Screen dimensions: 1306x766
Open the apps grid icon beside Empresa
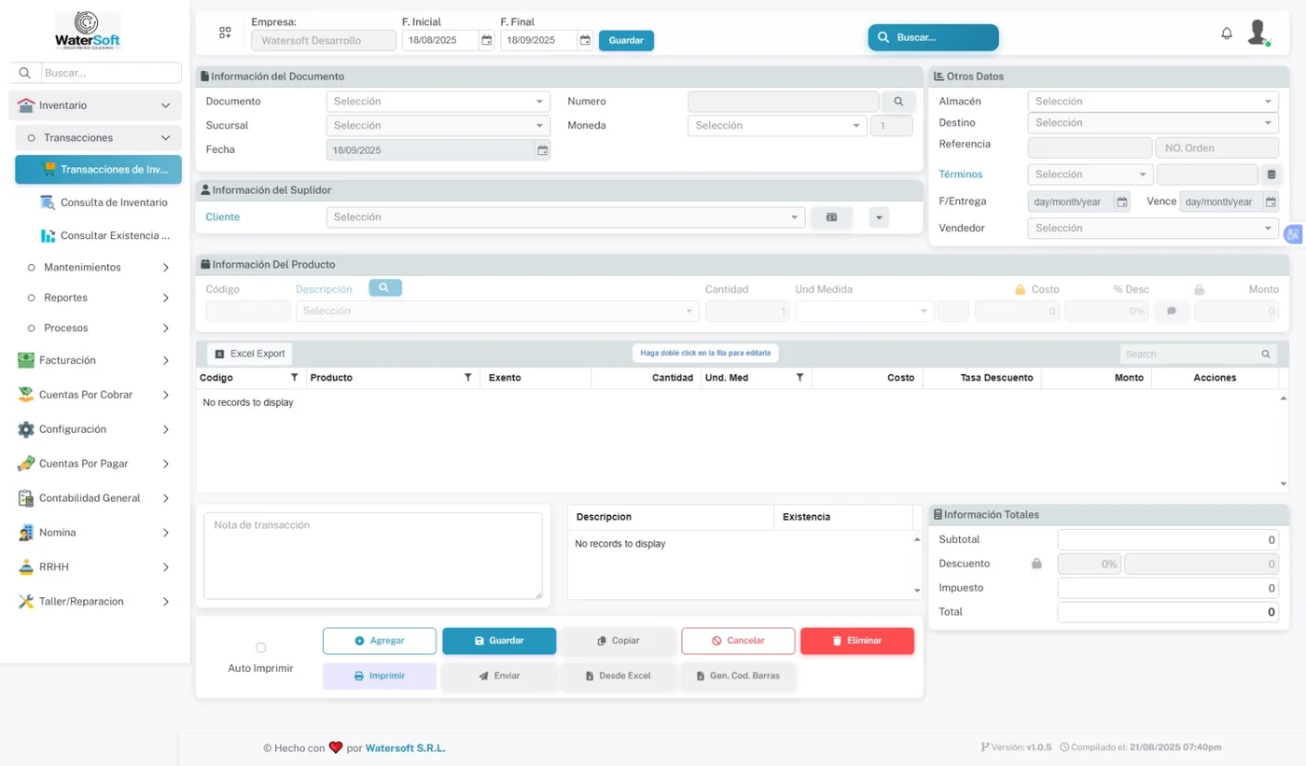225,33
